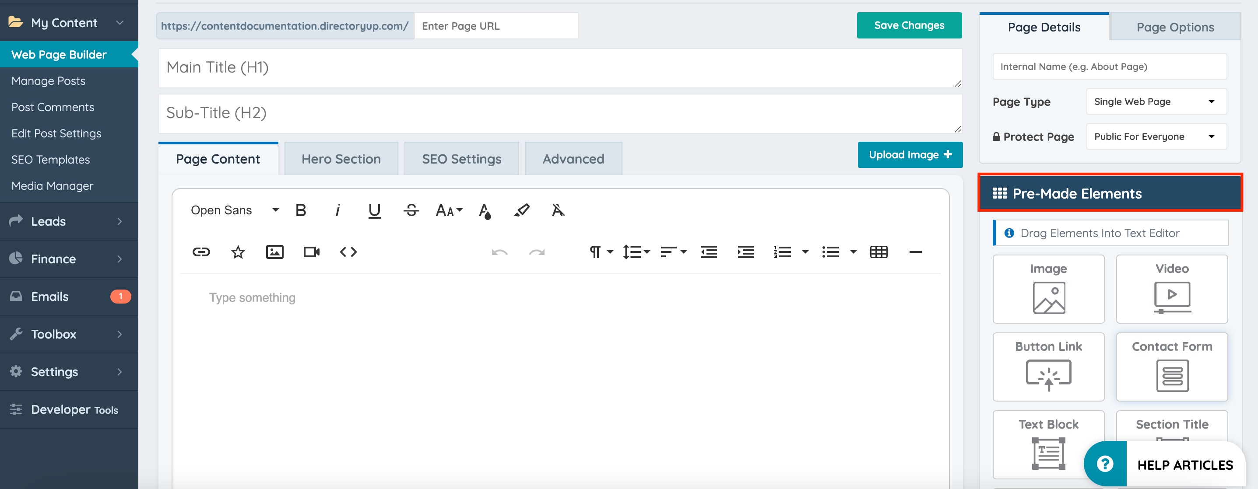
Task: Select the Contact Form pre-made element
Action: tap(1172, 367)
